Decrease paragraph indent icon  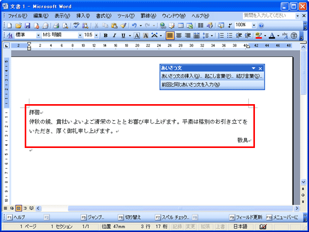[239, 36]
